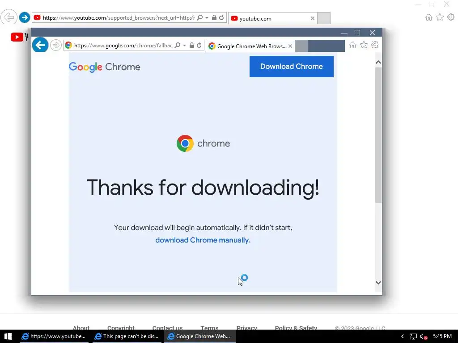Open address bar dropdown arrow in front window
Image resolution: width=458 pixels, height=343 pixels.
point(184,46)
